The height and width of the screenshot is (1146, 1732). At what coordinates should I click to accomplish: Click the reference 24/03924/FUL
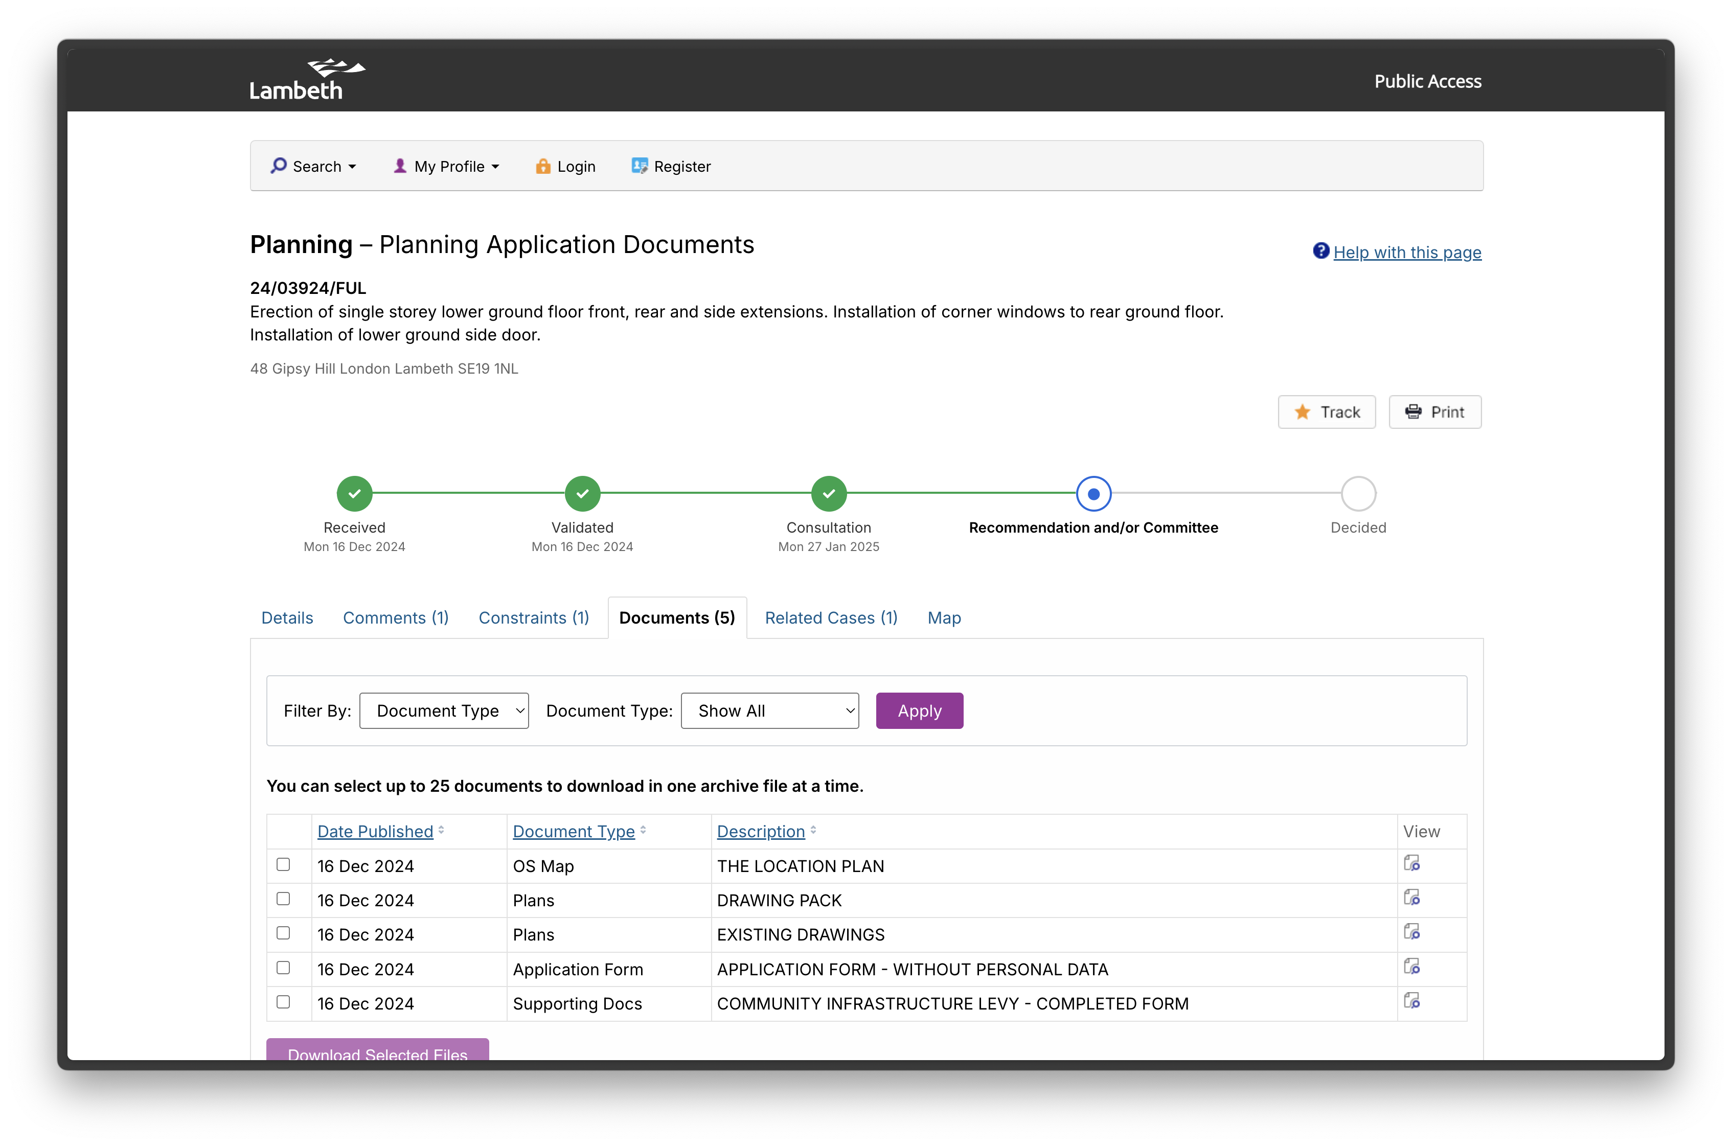pos(308,288)
